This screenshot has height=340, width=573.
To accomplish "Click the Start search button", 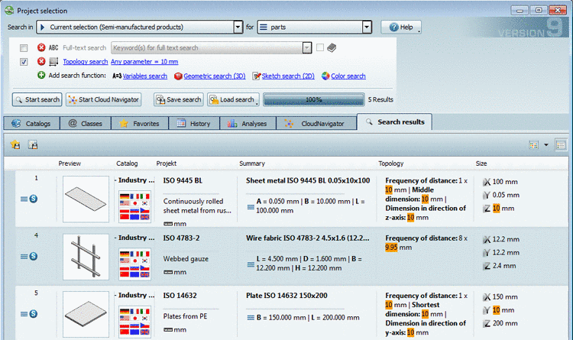I will coord(37,99).
